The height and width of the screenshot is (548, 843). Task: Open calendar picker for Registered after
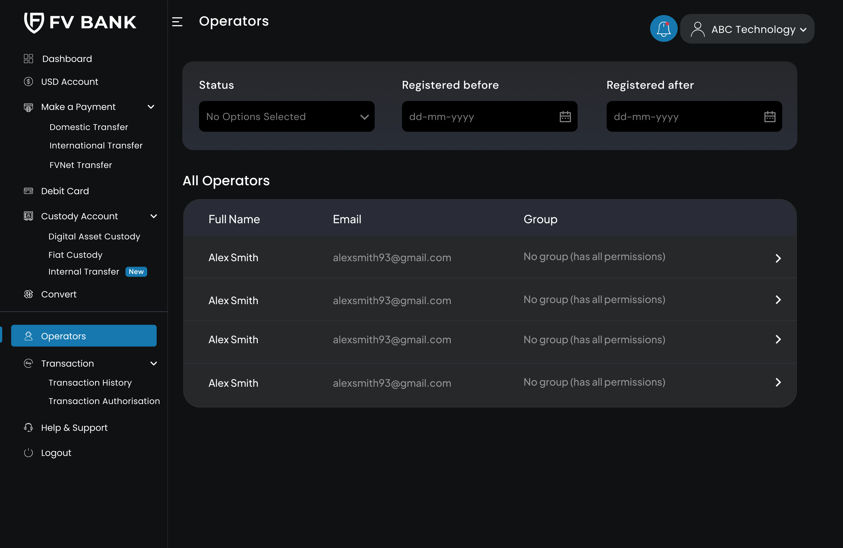click(769, 117)
